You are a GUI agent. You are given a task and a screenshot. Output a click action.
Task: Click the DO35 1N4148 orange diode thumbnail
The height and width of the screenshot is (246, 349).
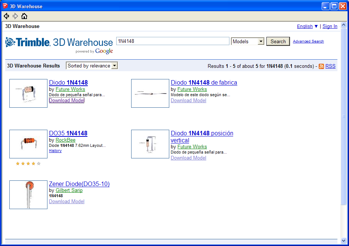28,144
